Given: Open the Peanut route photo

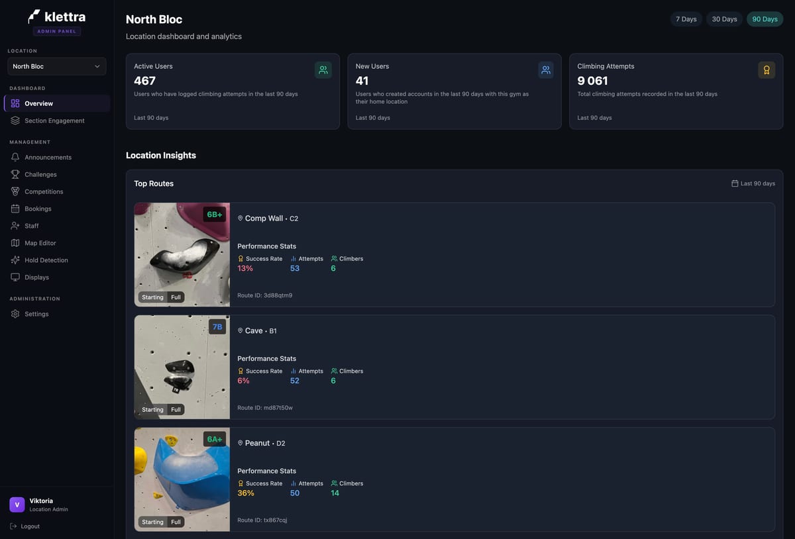Looking at the screenshot, I should point(182,479).
